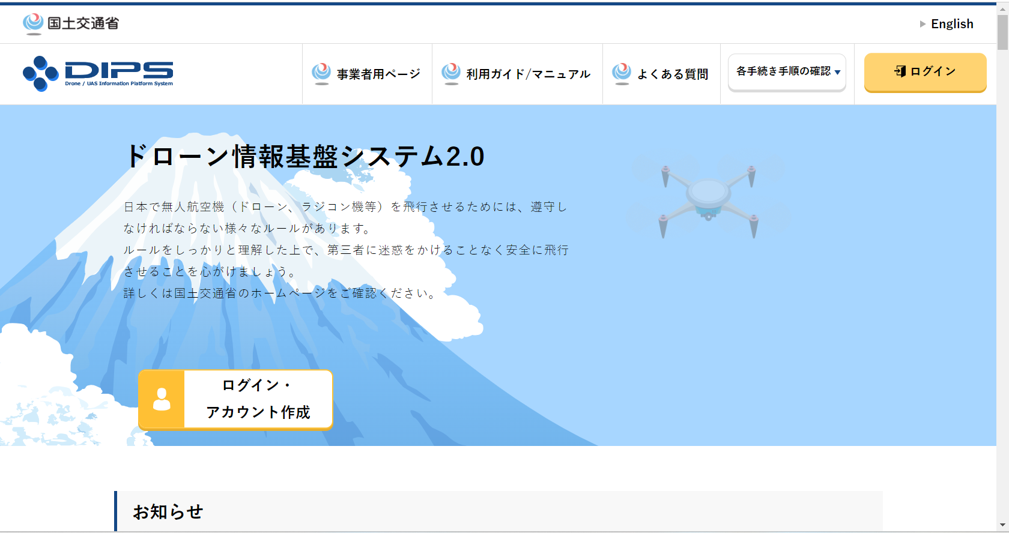Click the door icon inside the ログイン button

(900, 71)
